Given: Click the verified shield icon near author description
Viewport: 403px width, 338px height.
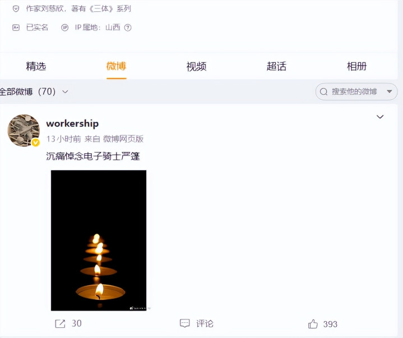Looking at the screenshot, I should (x=16, y=9).
